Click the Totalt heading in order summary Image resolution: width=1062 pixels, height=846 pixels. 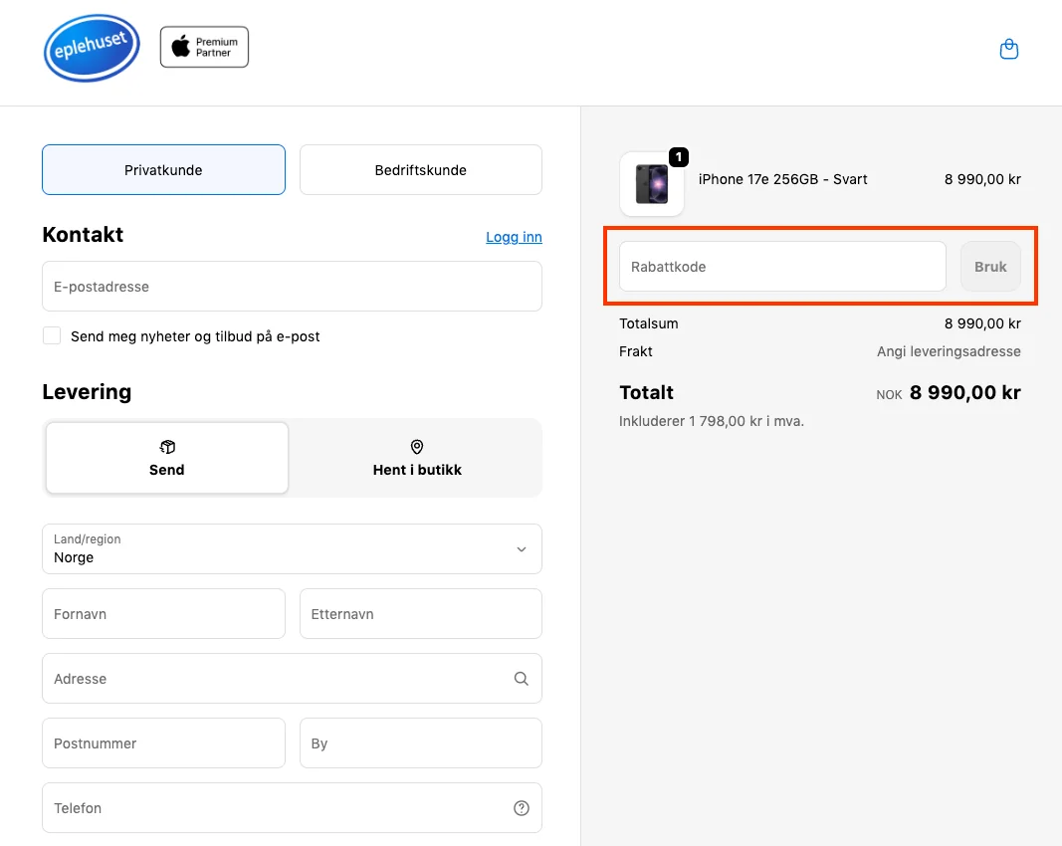[x=646, y=393]
